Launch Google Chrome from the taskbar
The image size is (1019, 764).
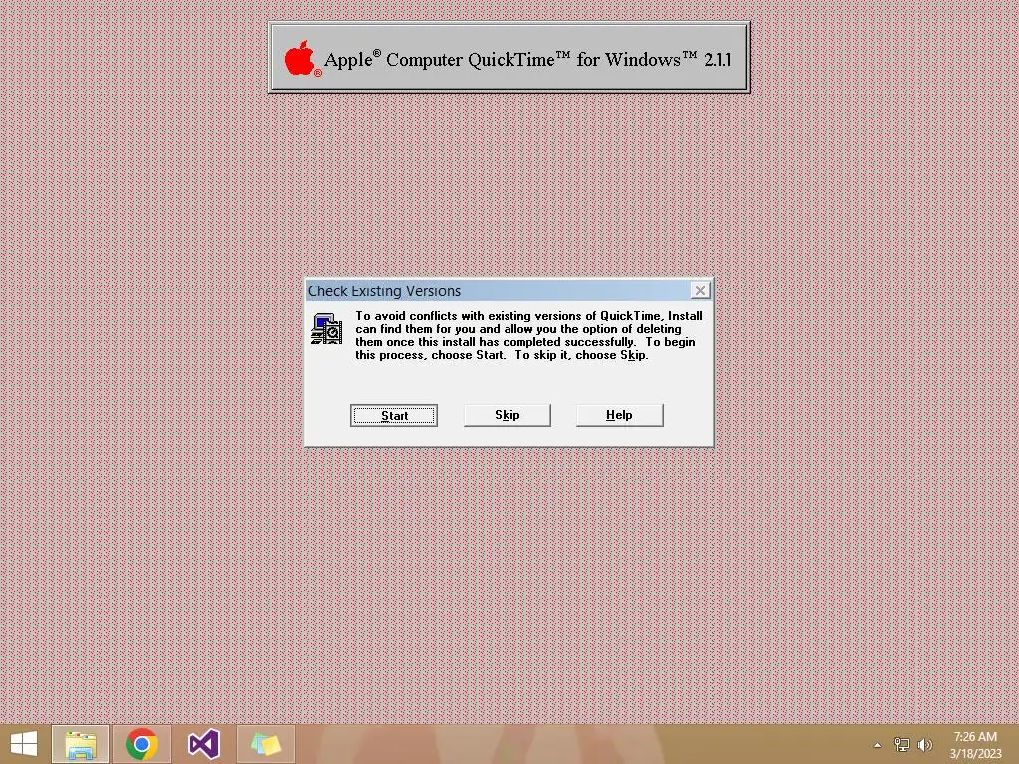pyautogui.click(x=141, y=744)
